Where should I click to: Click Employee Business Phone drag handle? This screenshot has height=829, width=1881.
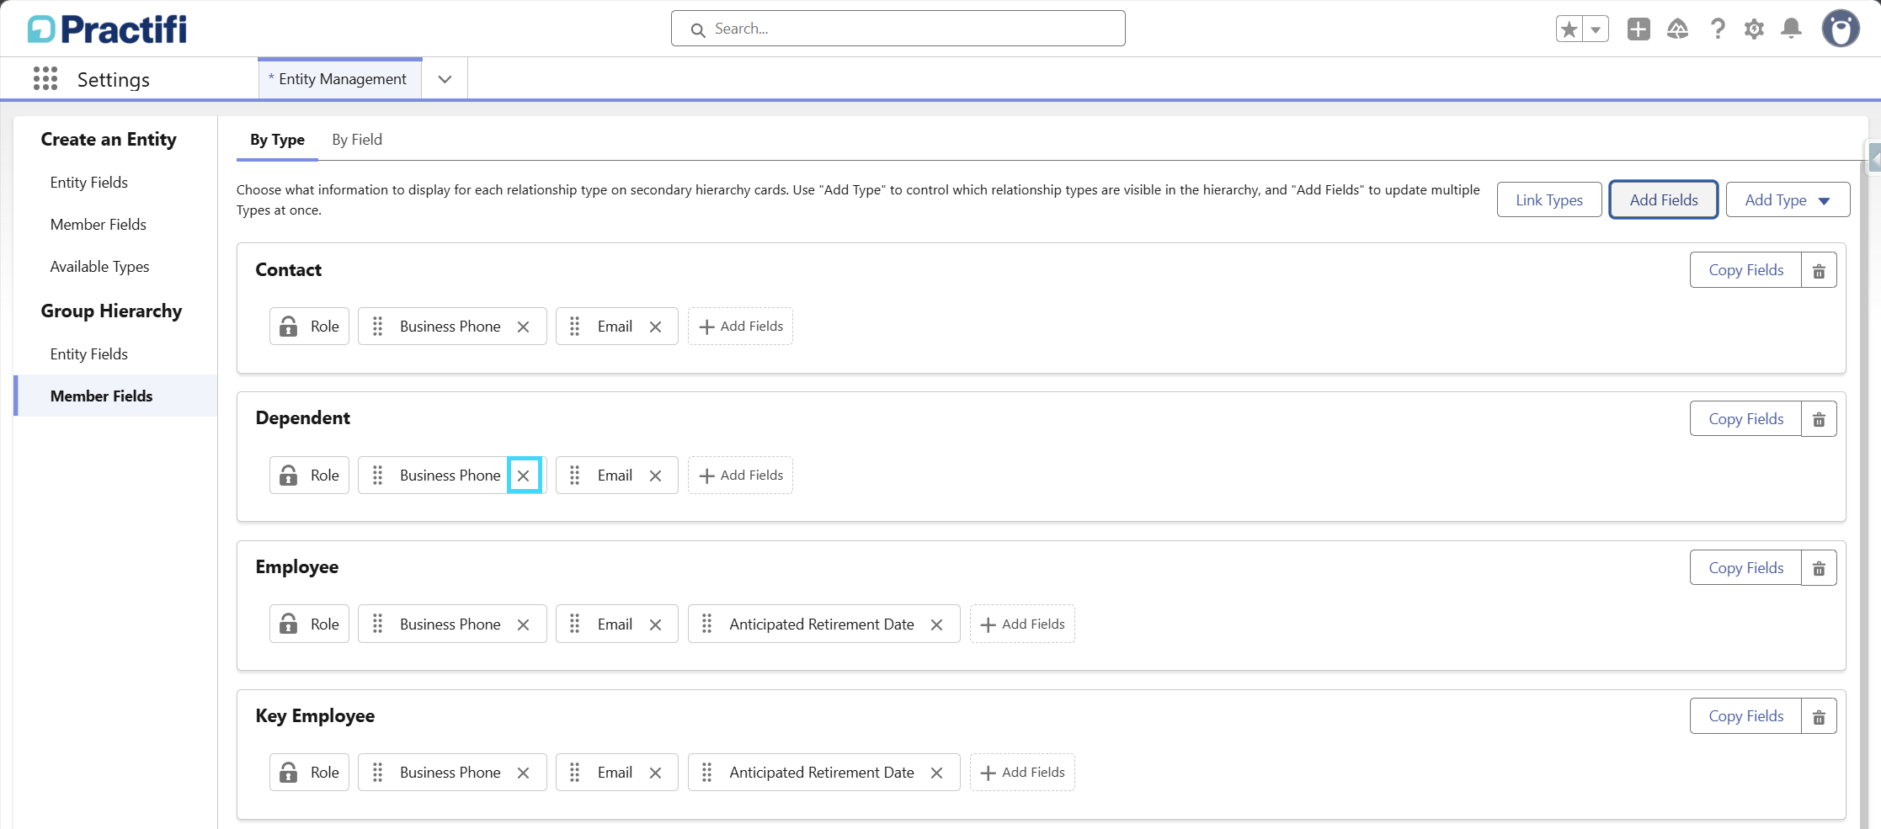(x=377, y=624)
